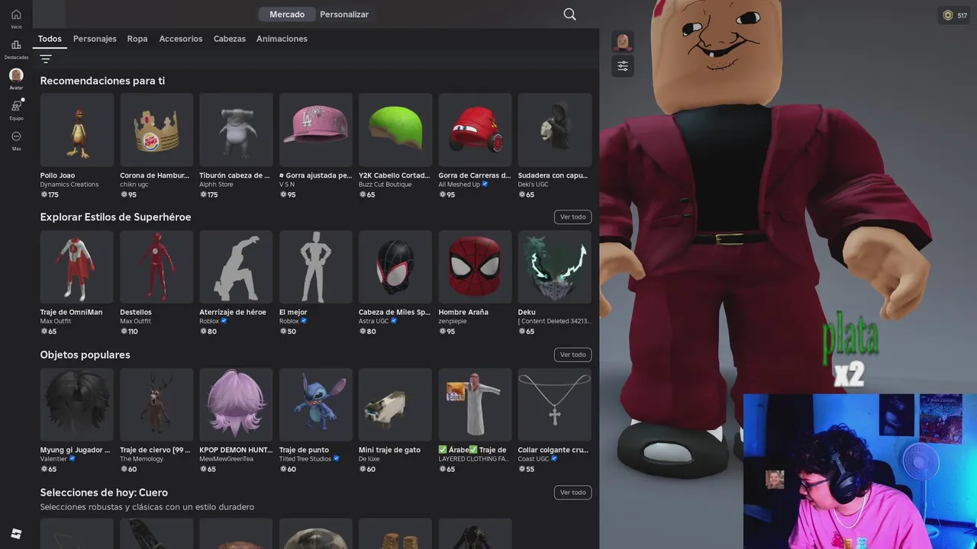Image resolution: width=977 pixels, height=549 pixels.
Task: Open the red Gorra de Carreras thumbnail
Action: coord(475,130)
